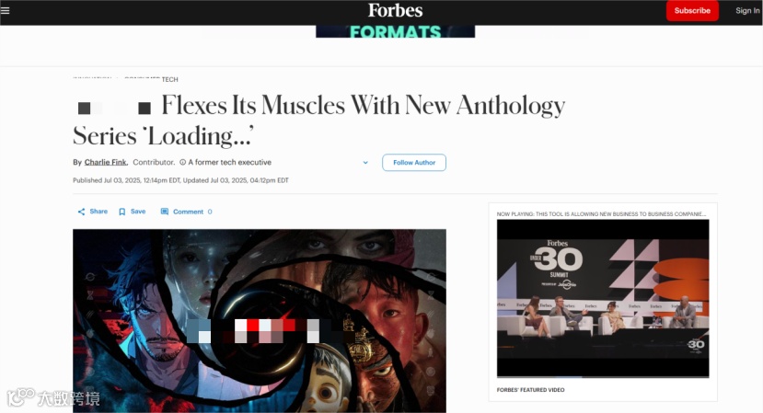Expand the author bio chevron

pyautogui.click(x=365, y=163)
